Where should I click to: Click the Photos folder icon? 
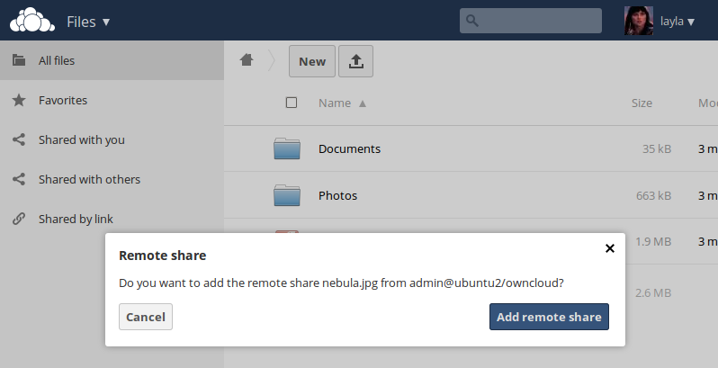click(x=286, y=195)
